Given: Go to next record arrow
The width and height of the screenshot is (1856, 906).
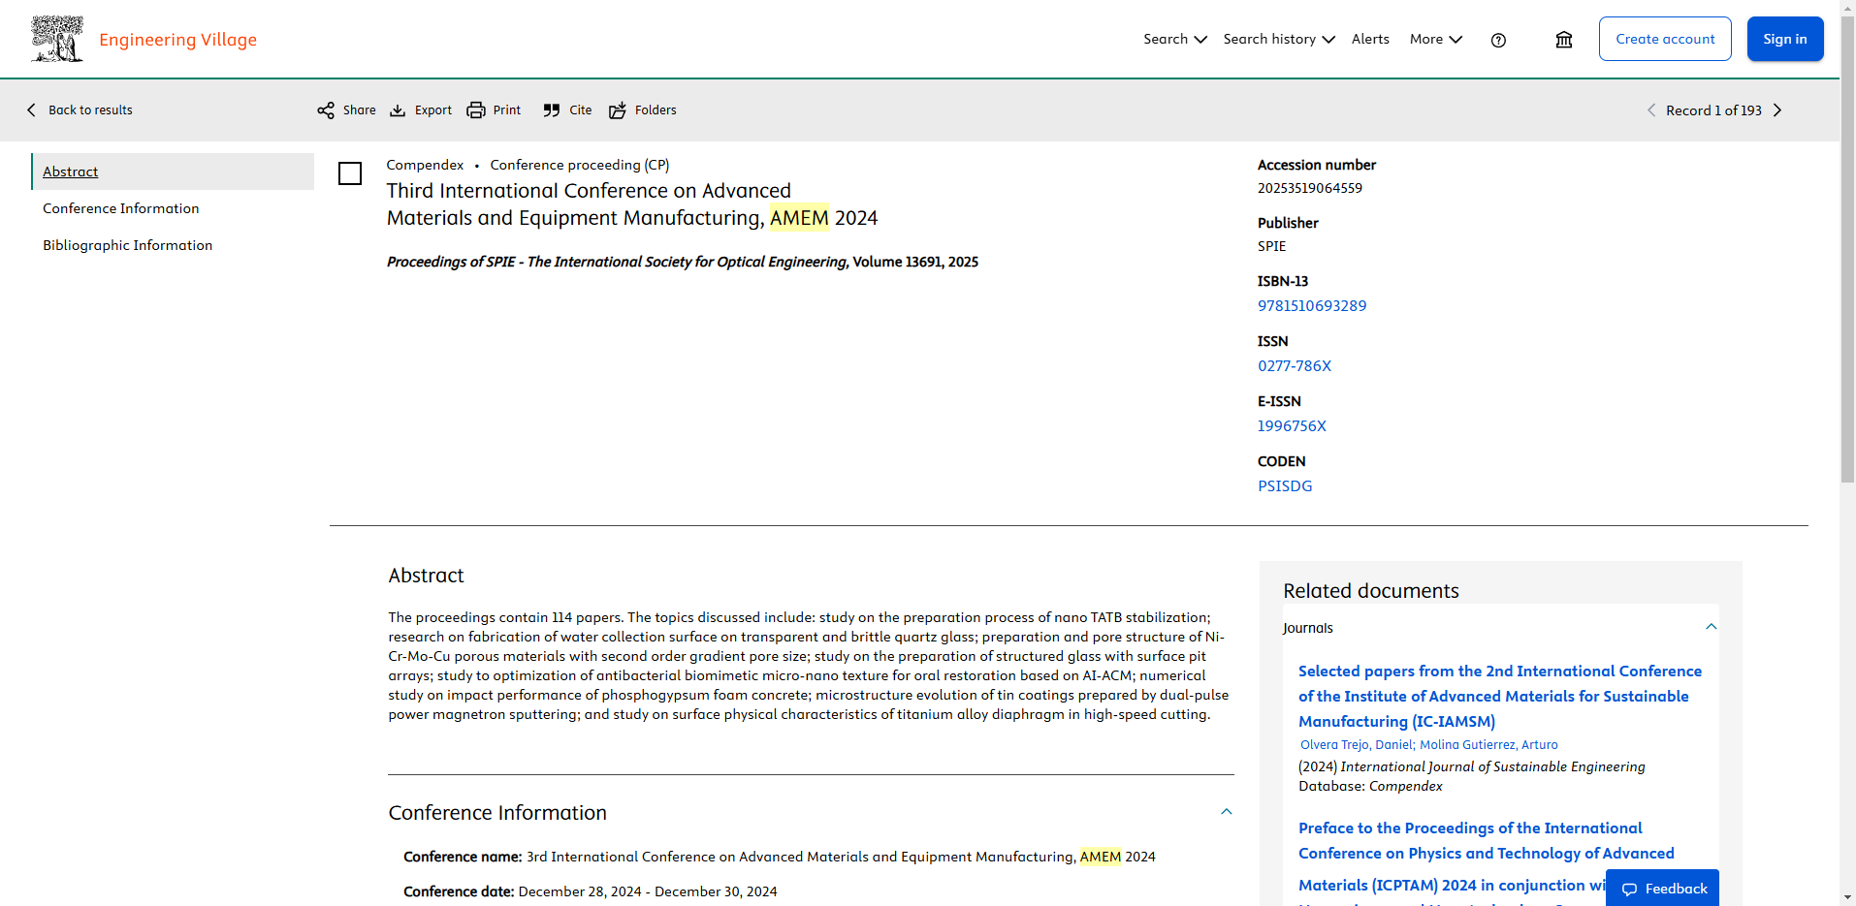Looking at the screenshot, I should (x=1777, y=110).
